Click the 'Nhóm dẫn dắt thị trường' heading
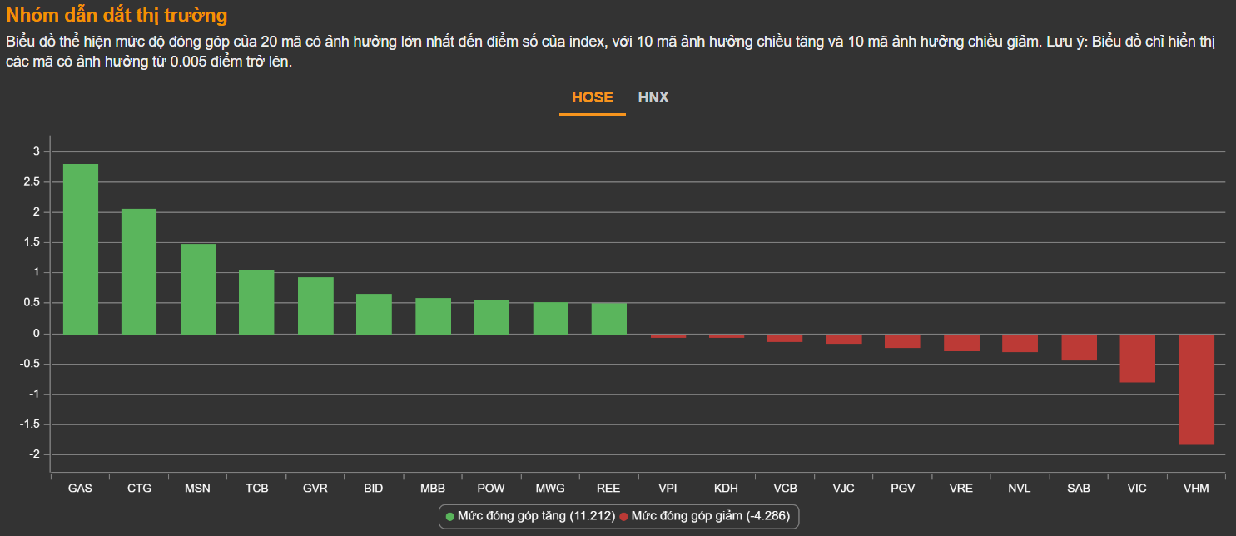The height and width of the screenshot is (536, 1236). 117,16
